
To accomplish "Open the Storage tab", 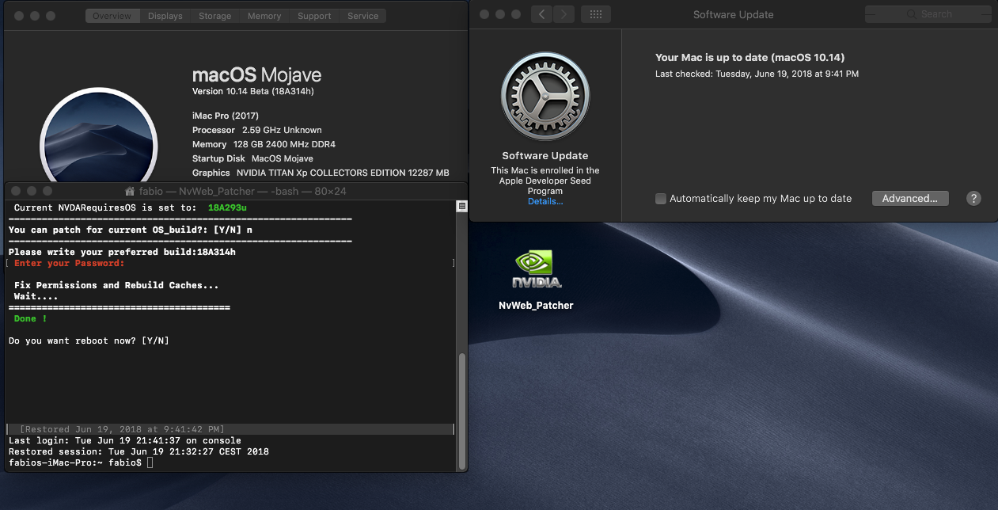I will (x=215, y=16).
